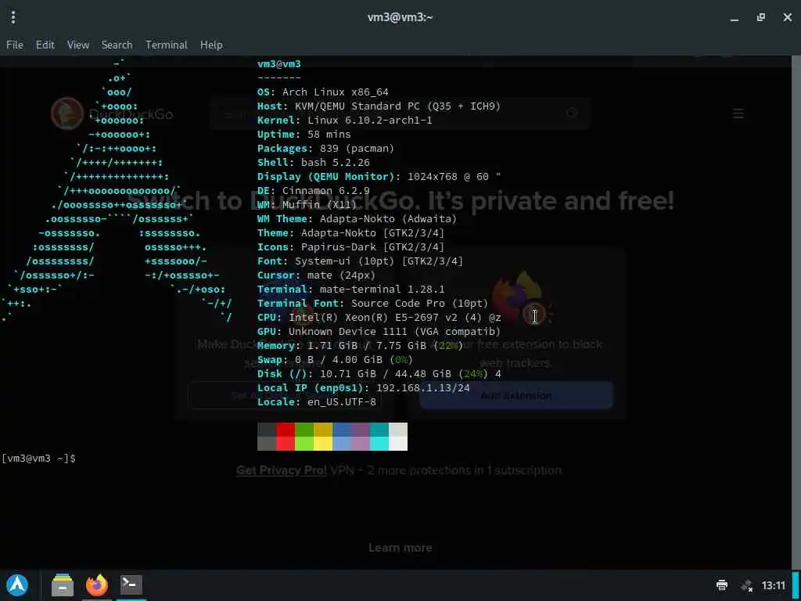Minimize the terminal window
Viewport: 801px width, 601px height.
point(734,18)
